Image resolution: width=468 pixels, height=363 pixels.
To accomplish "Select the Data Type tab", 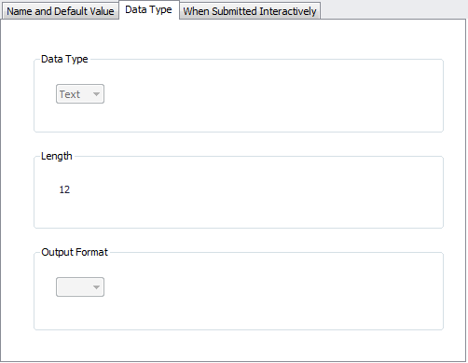I will 148,10.
